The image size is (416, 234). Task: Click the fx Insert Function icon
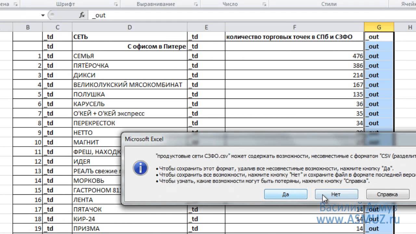82,15
